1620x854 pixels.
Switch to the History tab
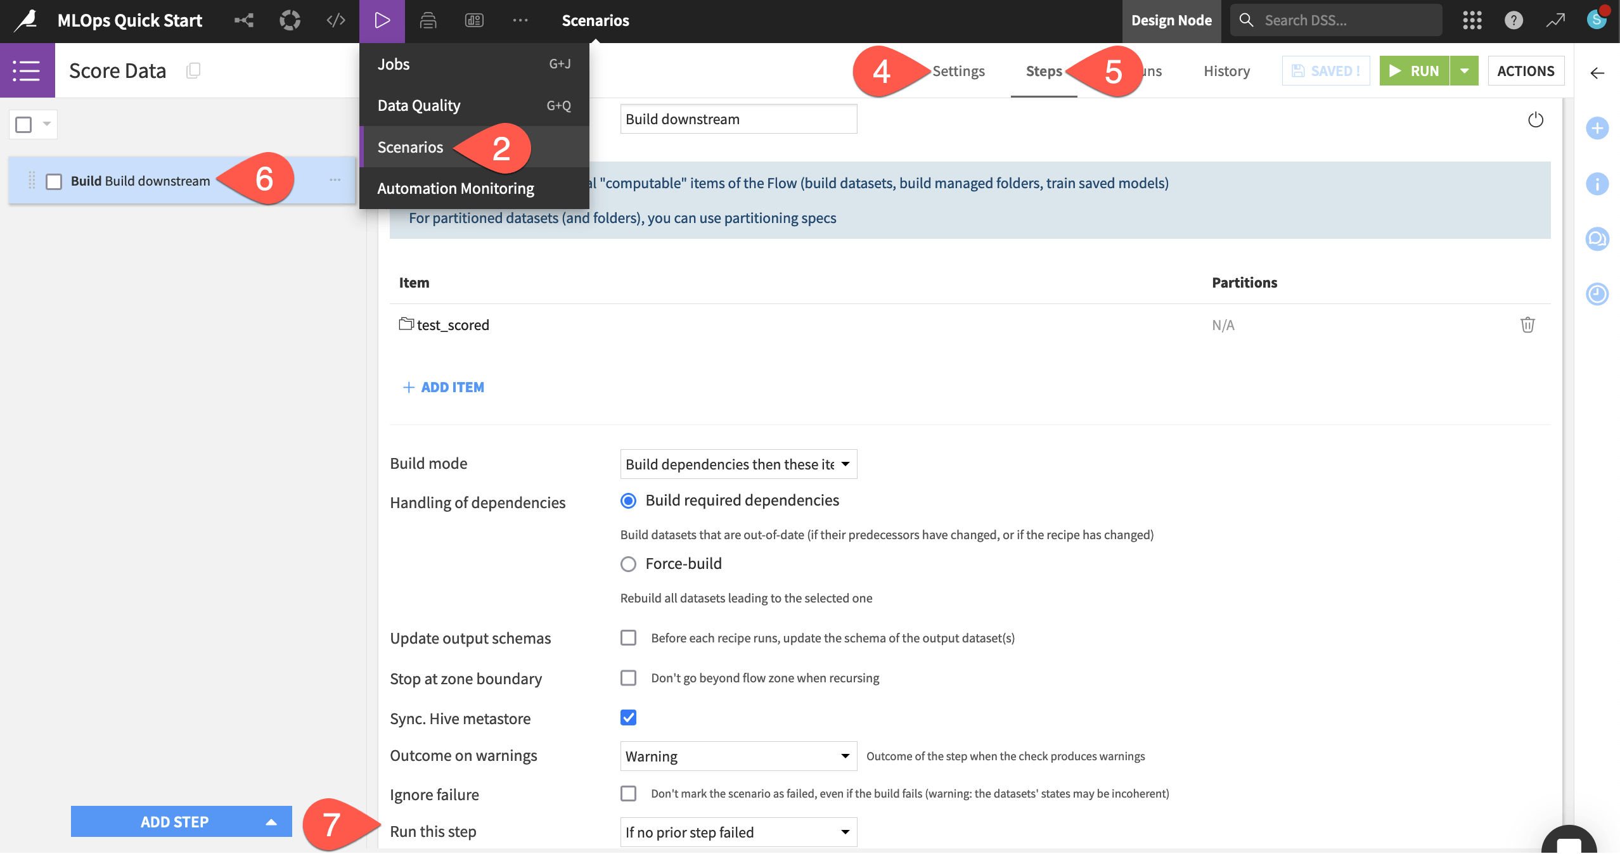[1226, 71]
